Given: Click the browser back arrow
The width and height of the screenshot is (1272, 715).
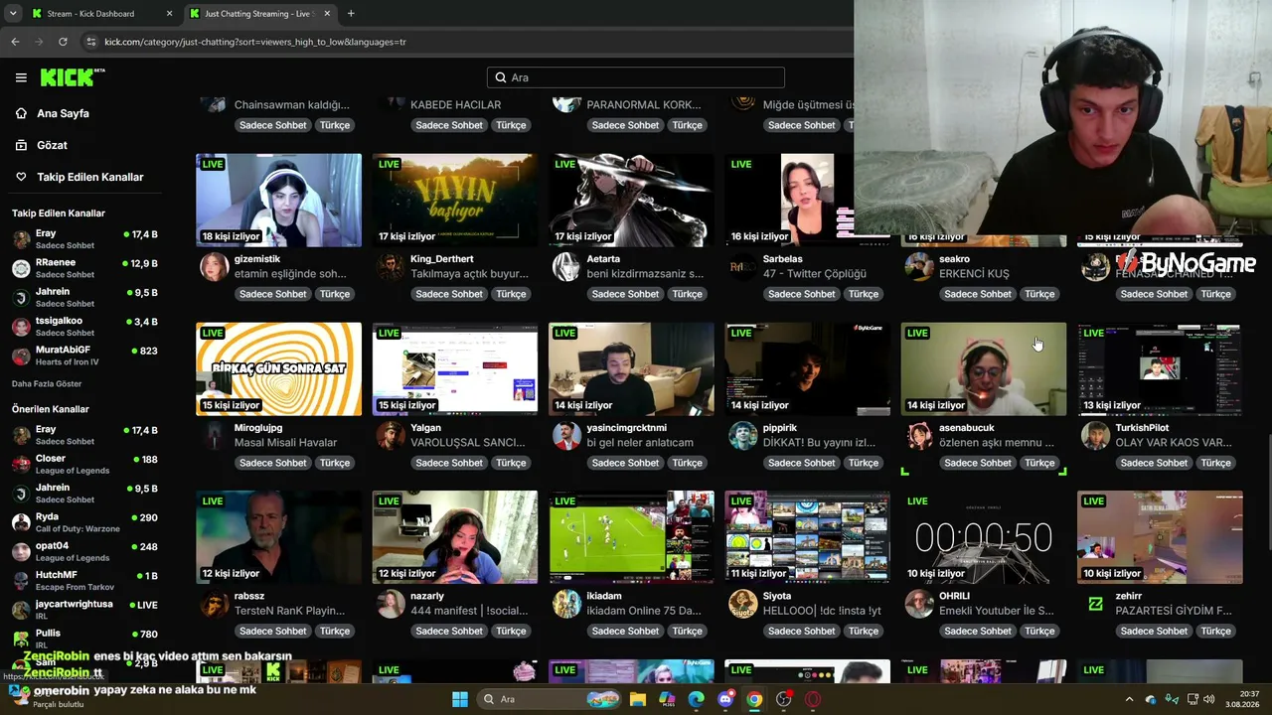Looking at the screenshot, I should [x=15, y=42].
